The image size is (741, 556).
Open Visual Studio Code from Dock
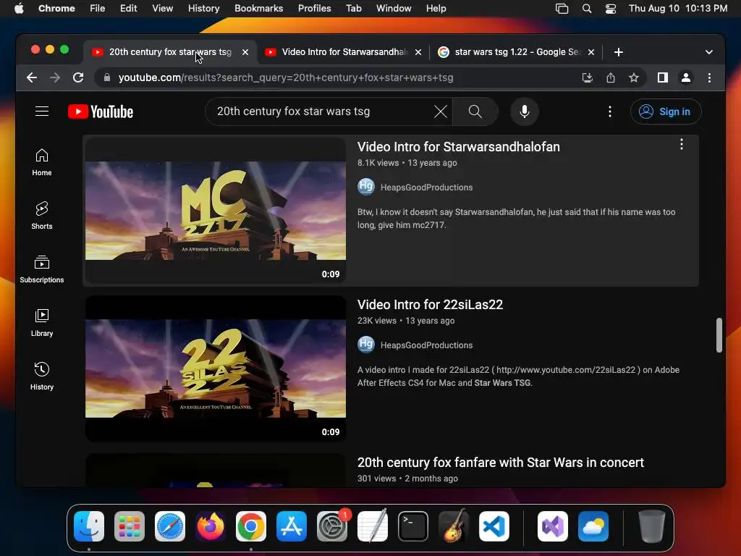pos(494,526)
